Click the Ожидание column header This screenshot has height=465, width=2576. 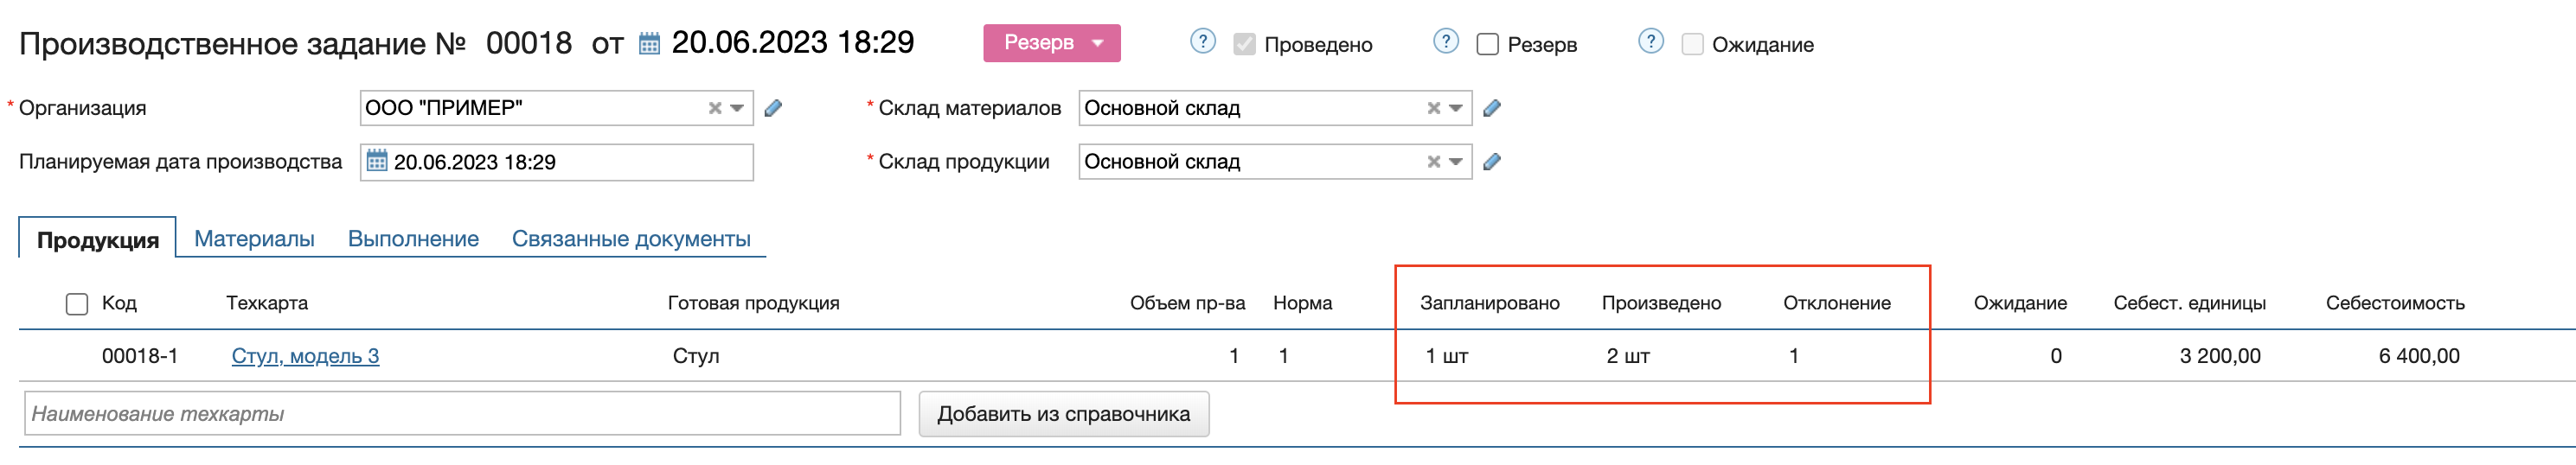click(2020, 303)
